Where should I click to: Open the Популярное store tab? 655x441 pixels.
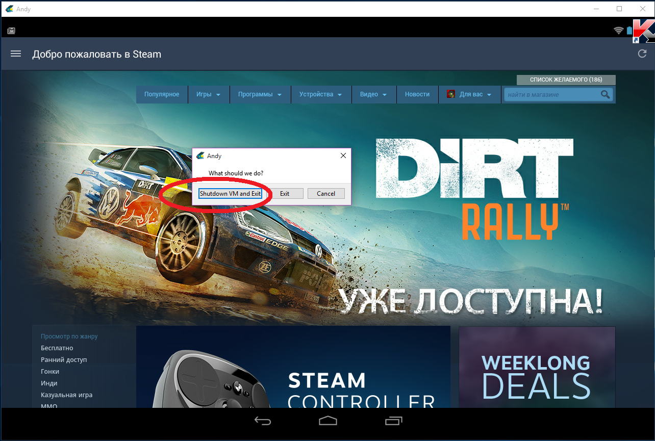[162, 94]
